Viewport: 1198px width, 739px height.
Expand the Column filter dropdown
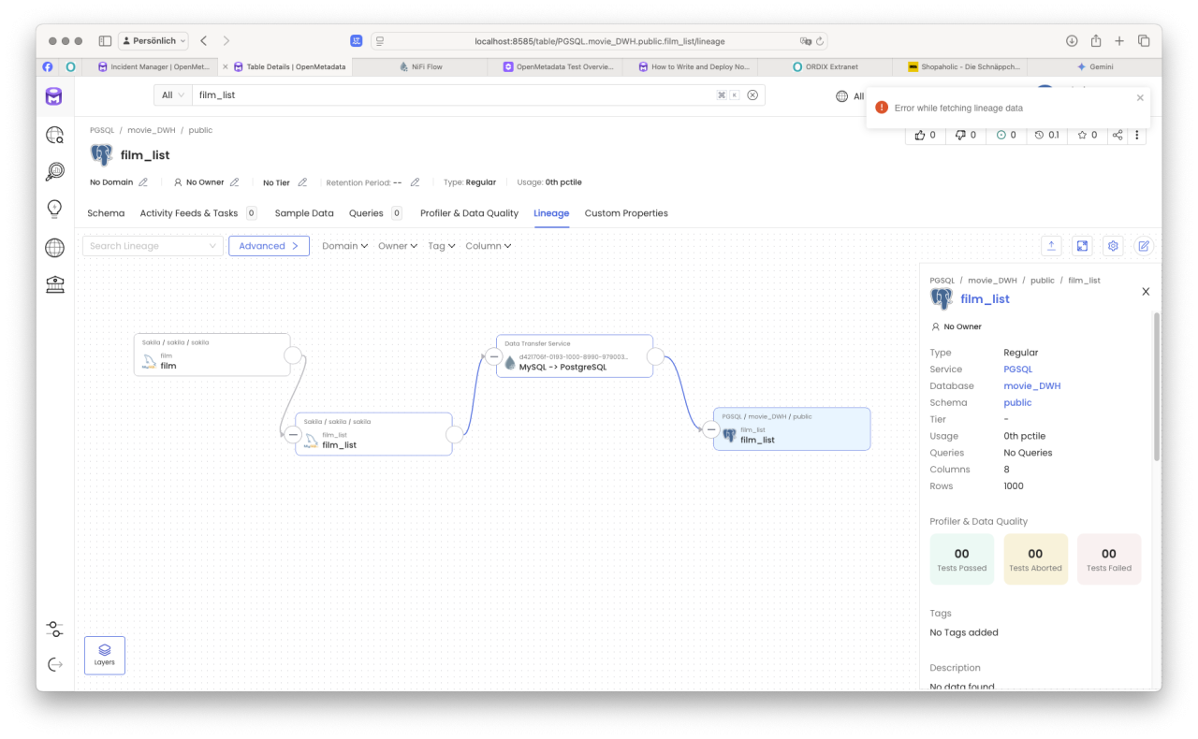[489, 246]
